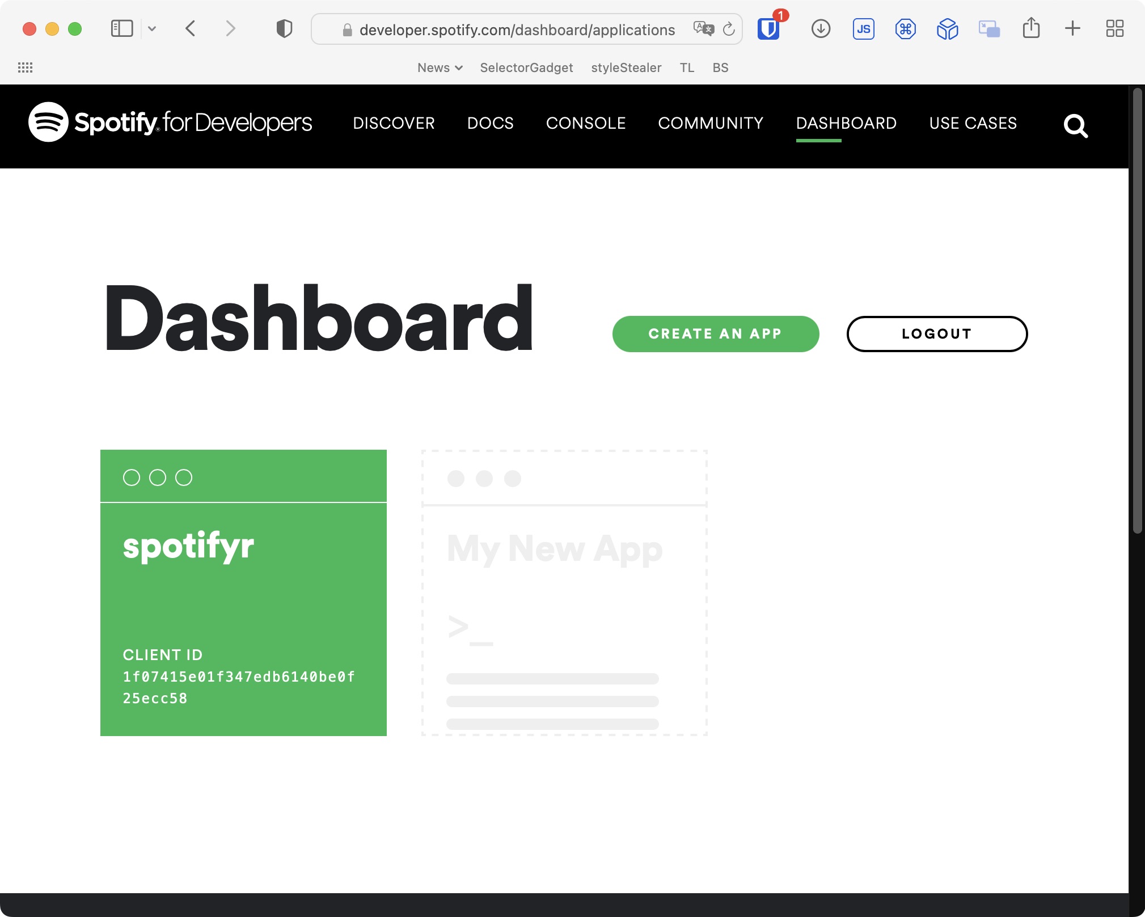
Task: Click the JS extension icon
Action: pos(863,29)
